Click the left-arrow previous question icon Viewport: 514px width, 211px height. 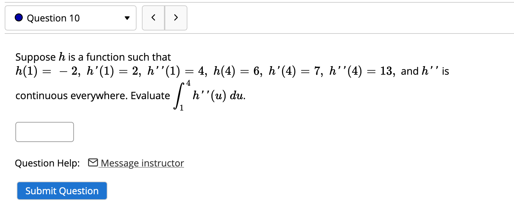point(153,18)
